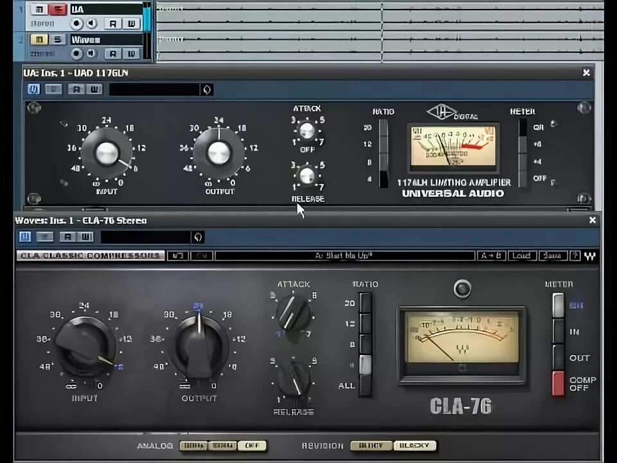Click the UAD 1176LN Input knob
This screenshot has width=617, height=463.
(x=107, y=153)
